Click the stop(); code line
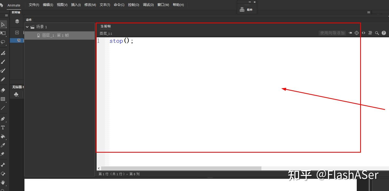This screenshot has width=389, height=191. (x=121, y=41)
